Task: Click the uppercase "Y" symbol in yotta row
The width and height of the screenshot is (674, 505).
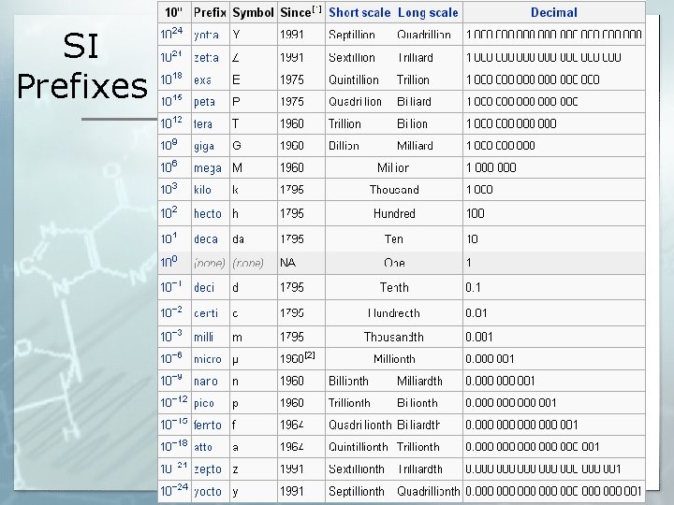Action: [236, 35]
